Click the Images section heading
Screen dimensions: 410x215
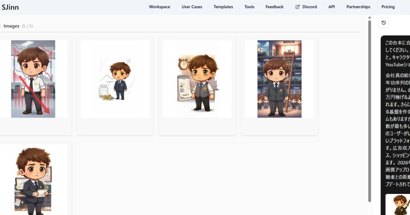[12, 26]
